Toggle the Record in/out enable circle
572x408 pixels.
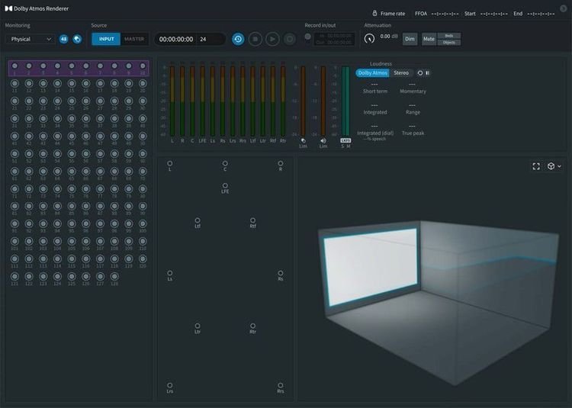click(308, 37)
